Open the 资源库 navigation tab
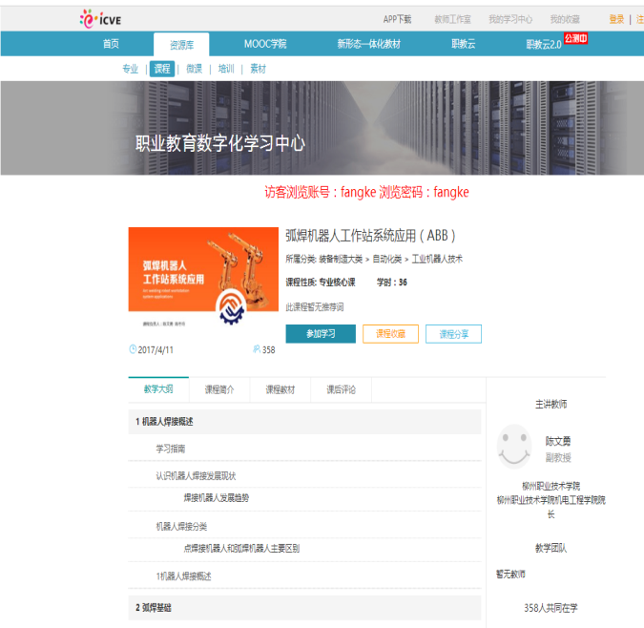This screenshot has height=628, width=644. click(x=180, y=44)
